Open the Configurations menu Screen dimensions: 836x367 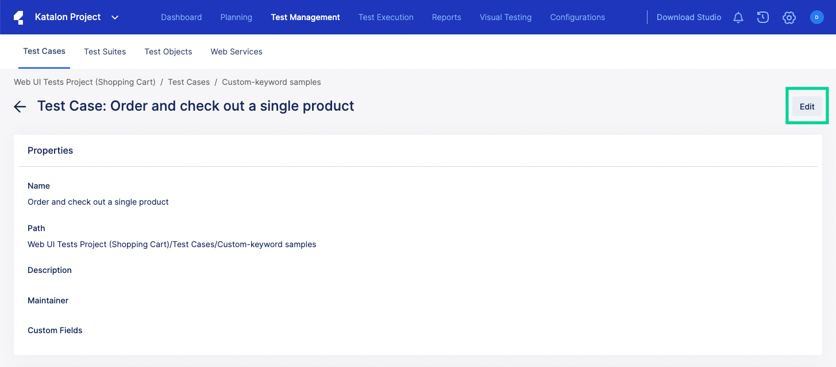pyautogui.click(x=577, y=17)
